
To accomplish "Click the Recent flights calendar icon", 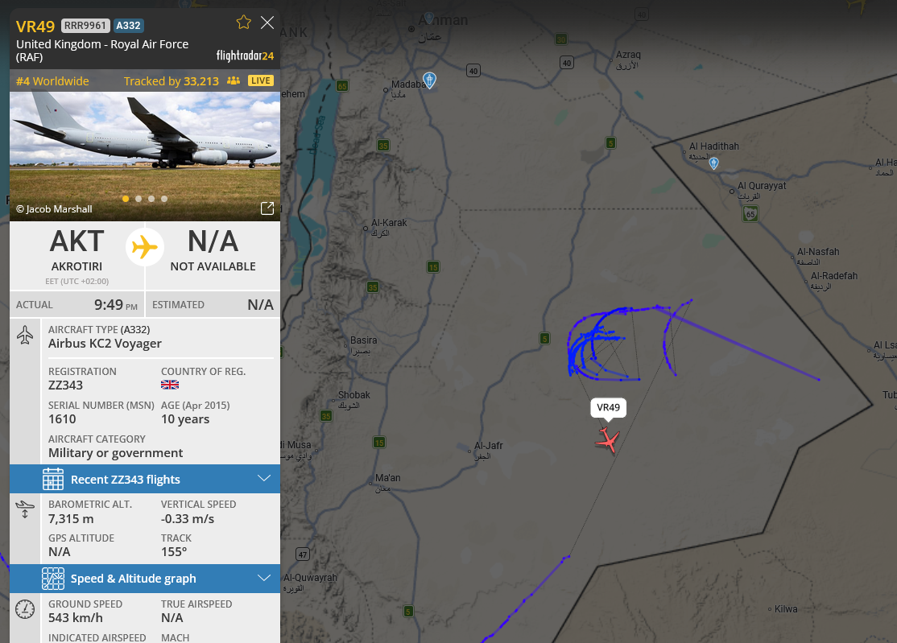I will click(x=53, y=479).
